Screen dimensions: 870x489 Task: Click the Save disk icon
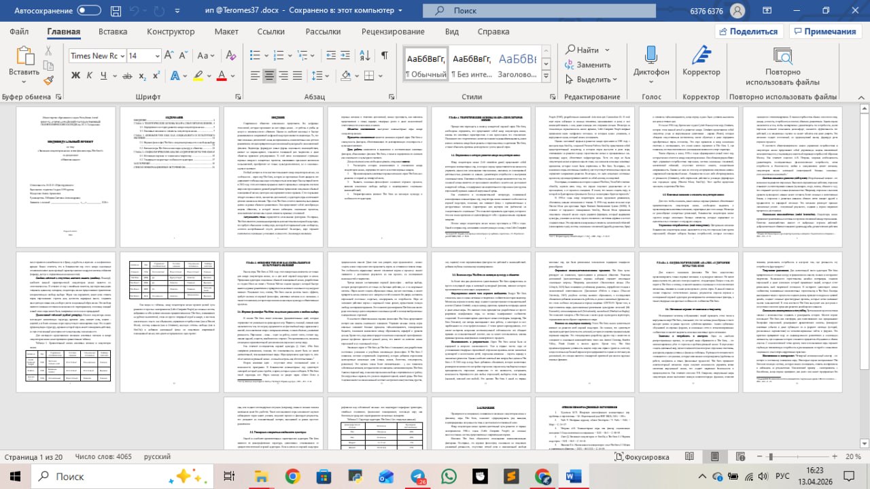[116, 11]
